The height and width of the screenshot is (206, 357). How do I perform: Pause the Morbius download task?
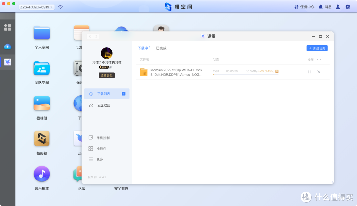(309, 72)
